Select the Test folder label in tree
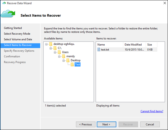The width and height of the screenshot is (168, 130). (x=78, y=64)
